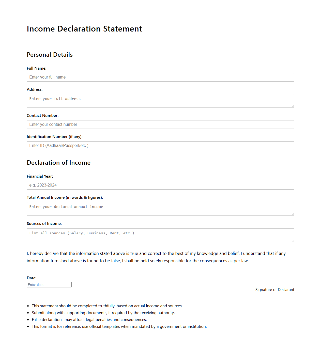Select the Sources of Income text area
321x355 pixels.
click(160, 235)
